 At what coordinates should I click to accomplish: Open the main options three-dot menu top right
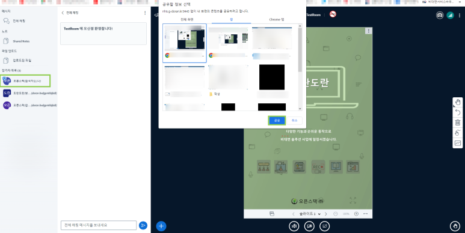(460, 15)
